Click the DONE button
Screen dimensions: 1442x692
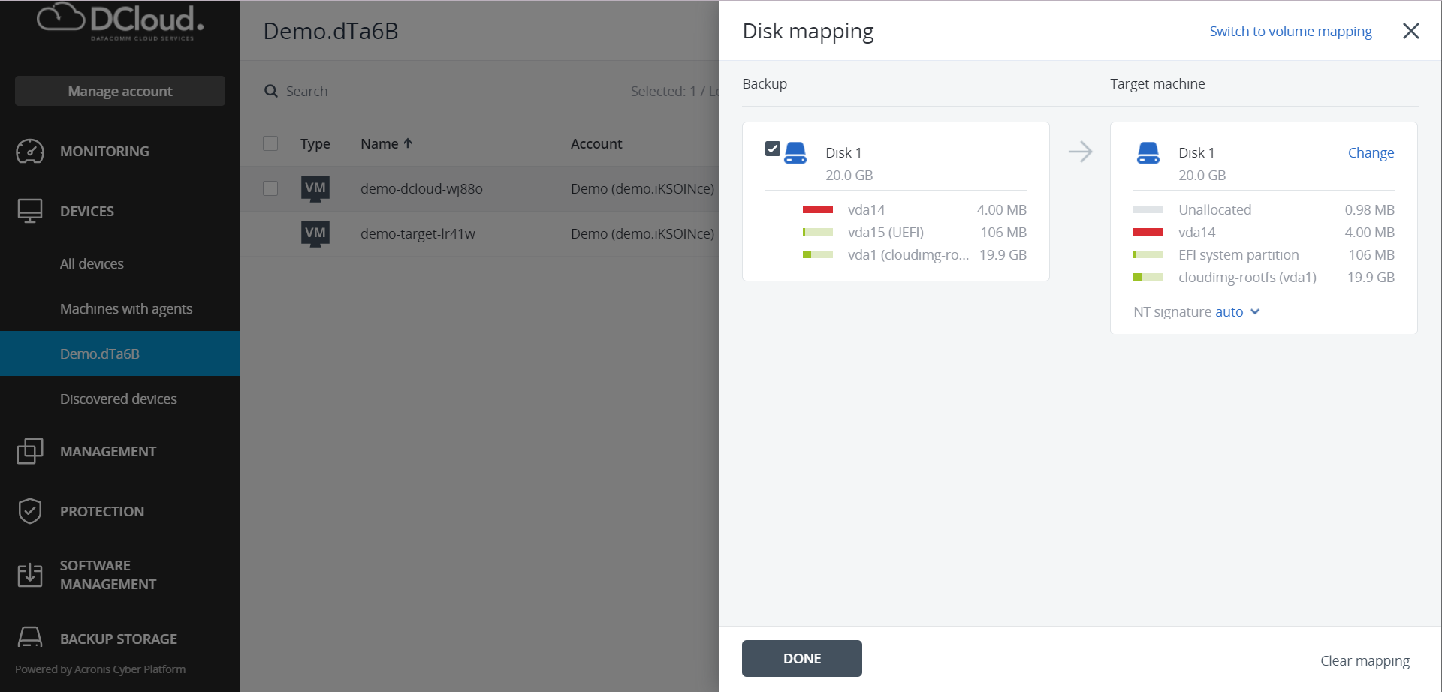pos(801,658)
